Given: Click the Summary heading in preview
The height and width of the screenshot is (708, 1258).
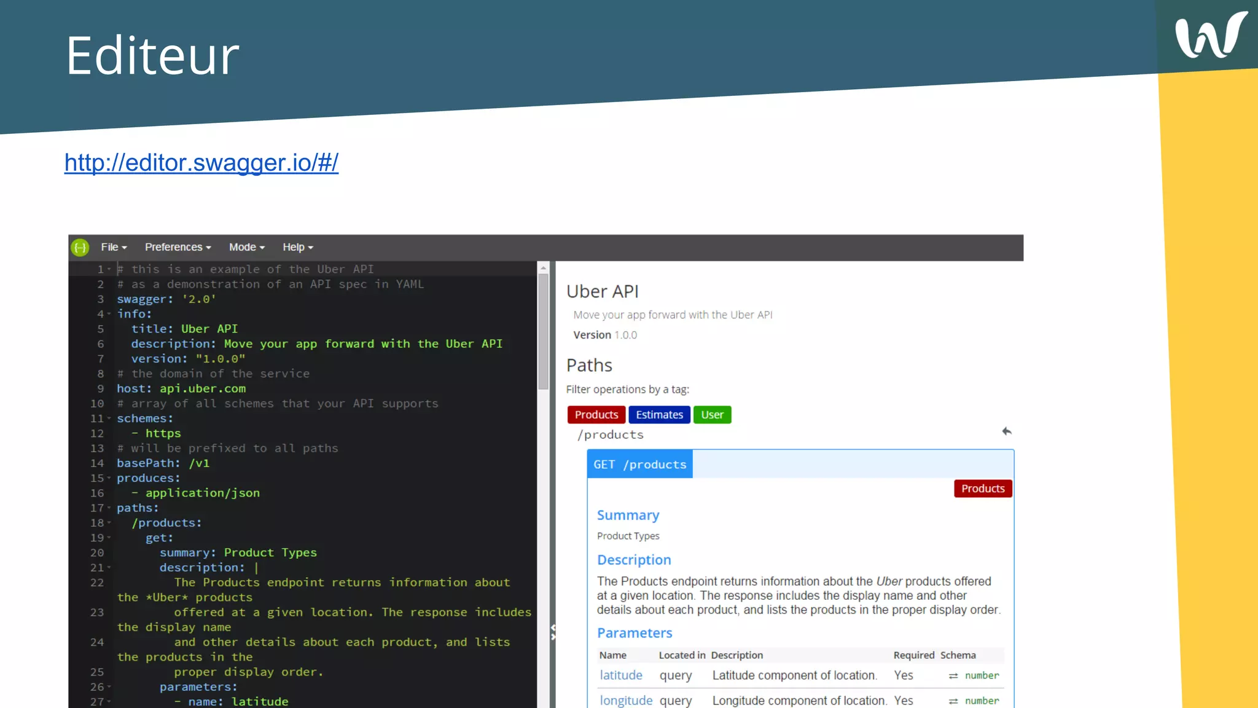Looking at the screenshot, I should 628,515.
